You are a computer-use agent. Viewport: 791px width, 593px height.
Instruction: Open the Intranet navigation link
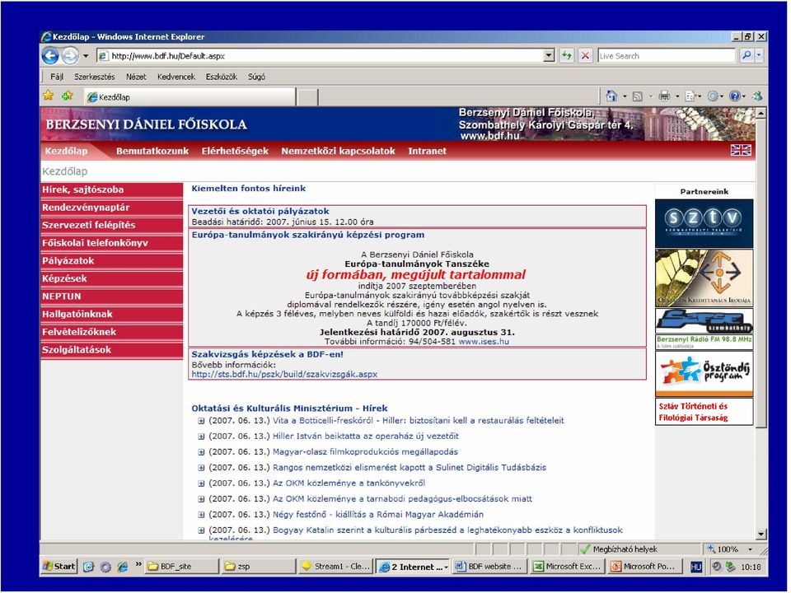[x=427, y=151]
